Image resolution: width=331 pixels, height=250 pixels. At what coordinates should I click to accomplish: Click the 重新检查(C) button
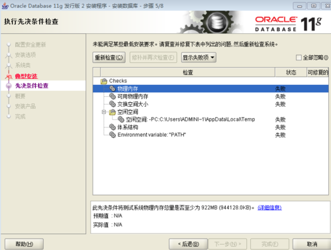tap(109, 58)
